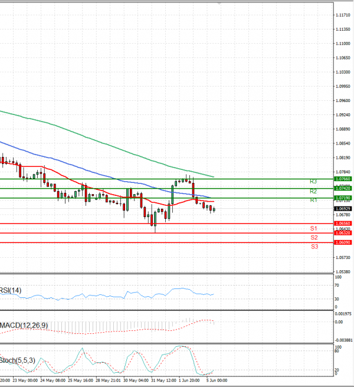Click the 1.11000 price axis value

click(x=343, y=44)
